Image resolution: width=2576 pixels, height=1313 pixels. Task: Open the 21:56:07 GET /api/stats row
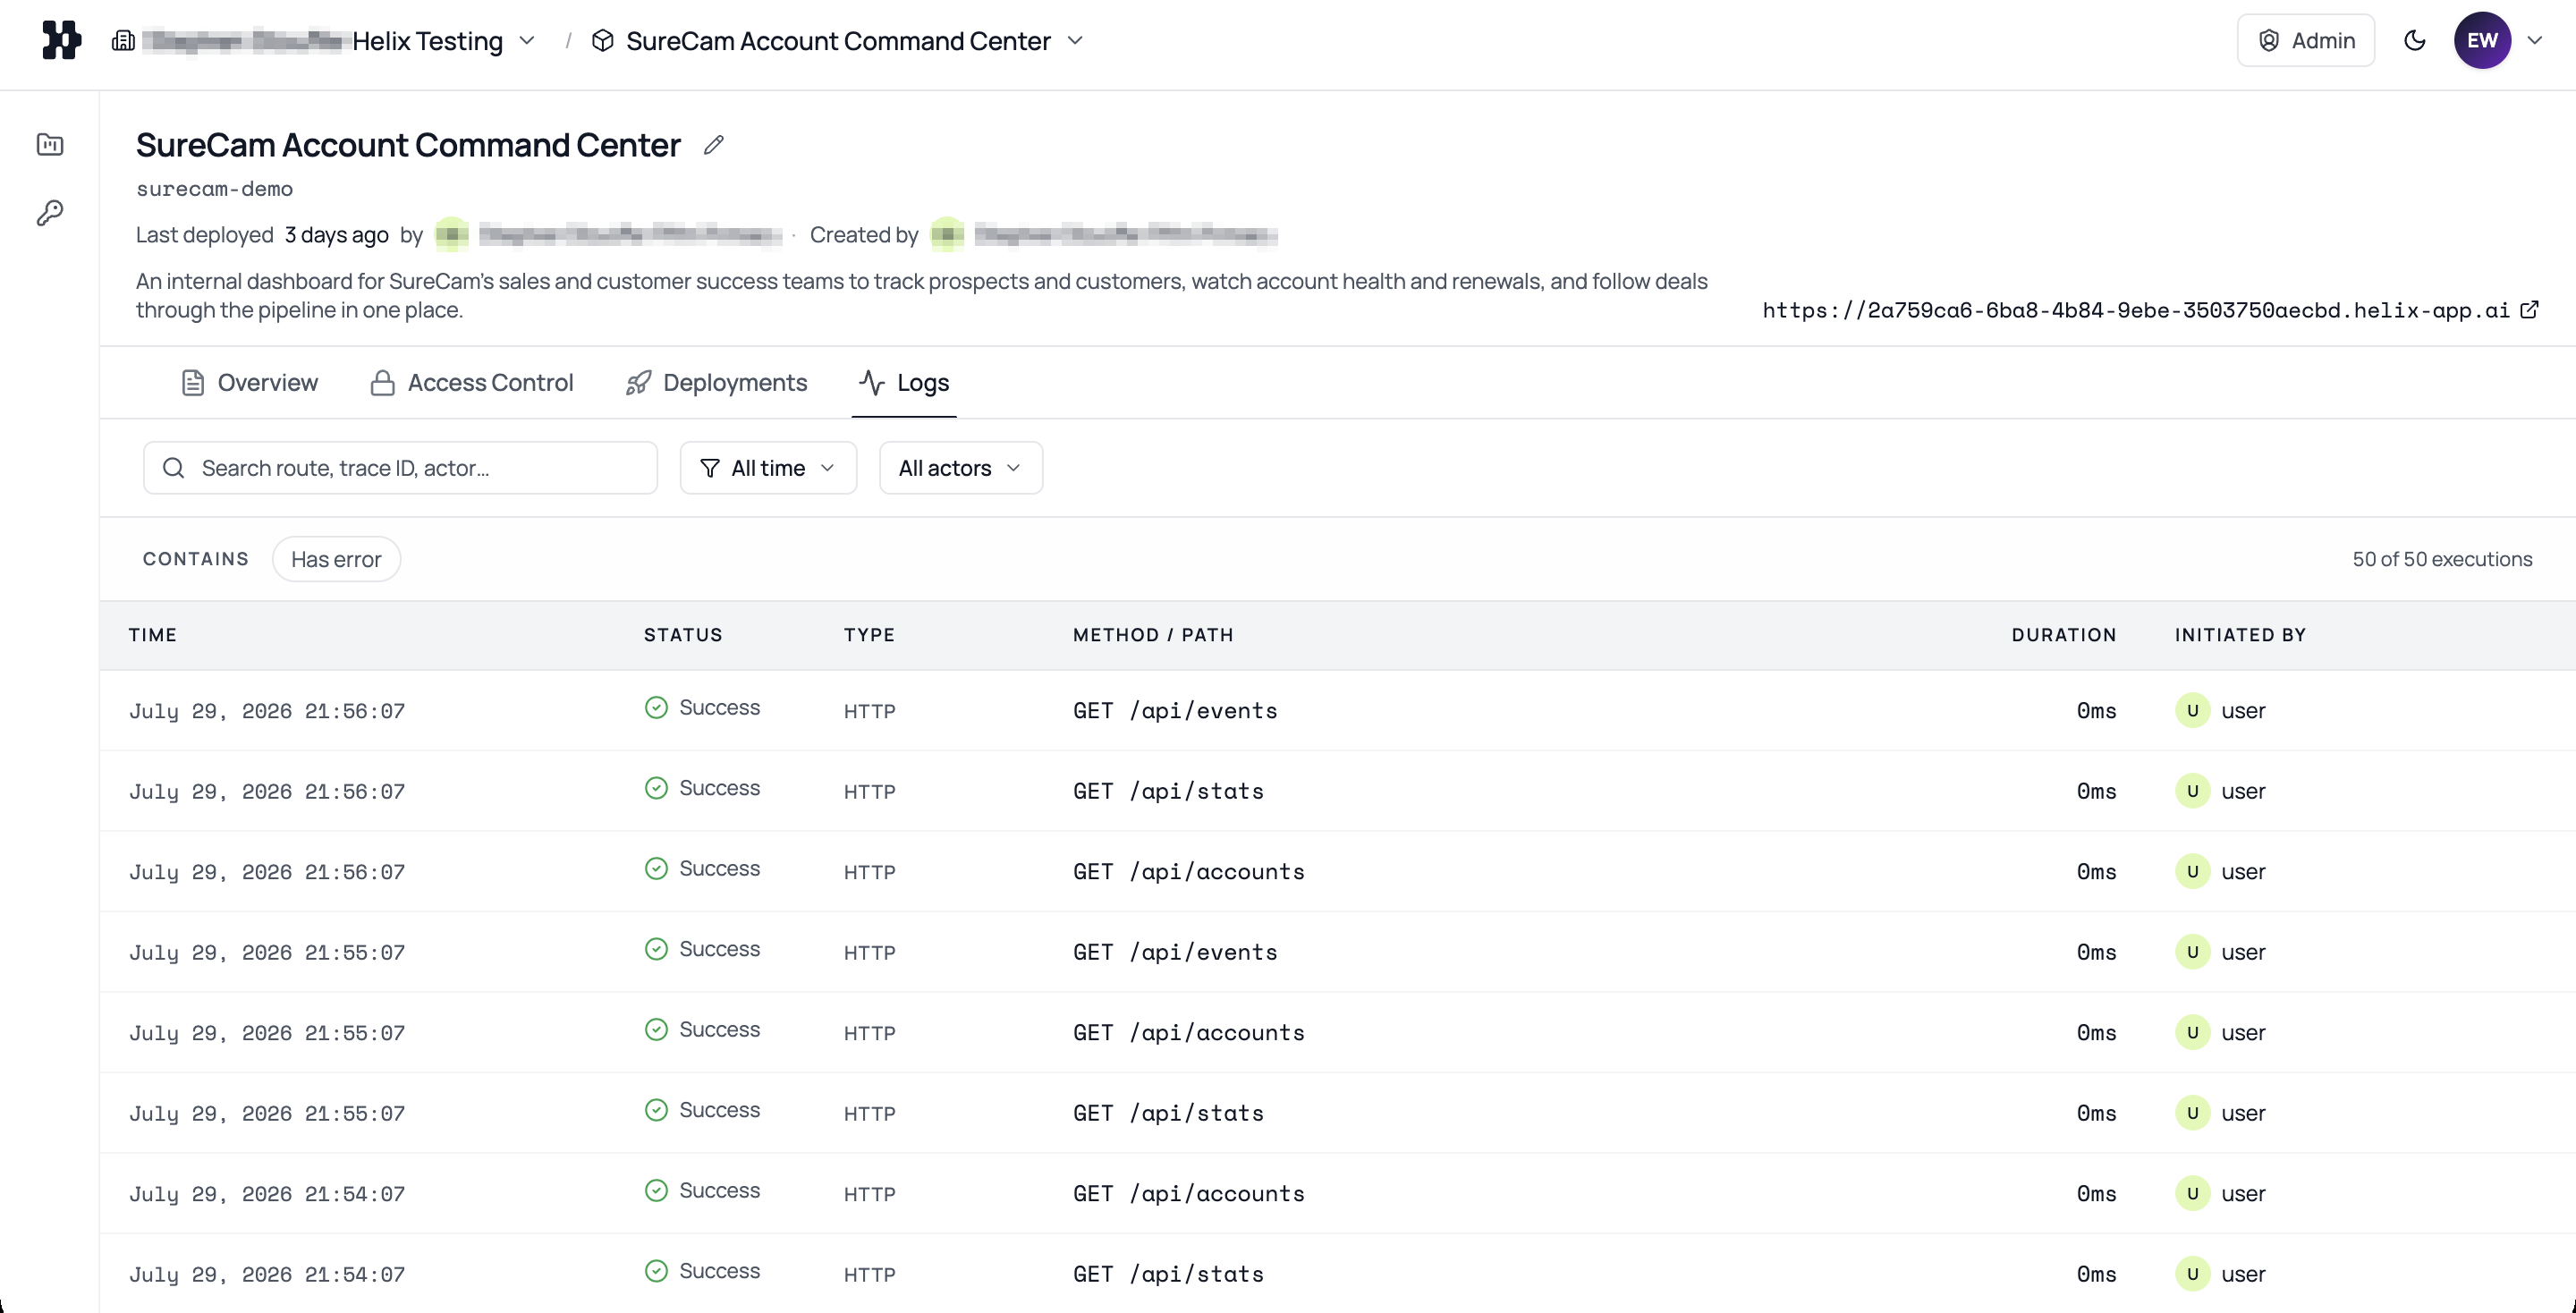(1337, 791)
